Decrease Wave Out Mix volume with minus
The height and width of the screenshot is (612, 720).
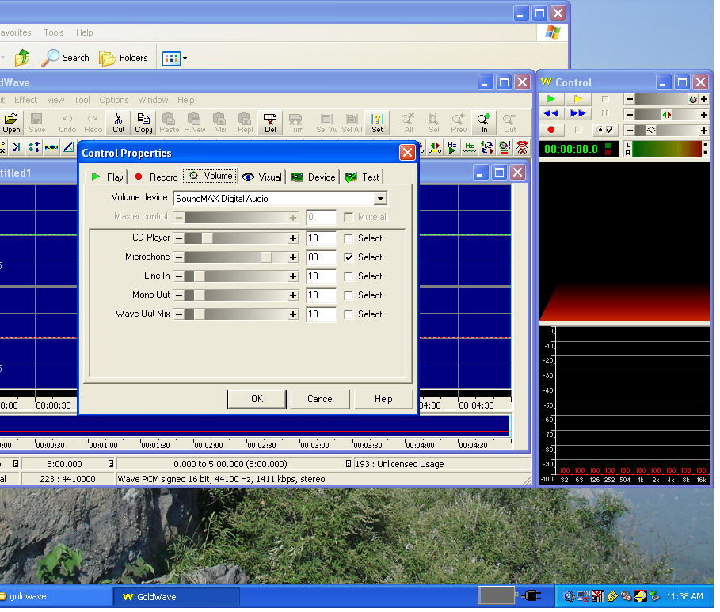[x=179, y=314]
